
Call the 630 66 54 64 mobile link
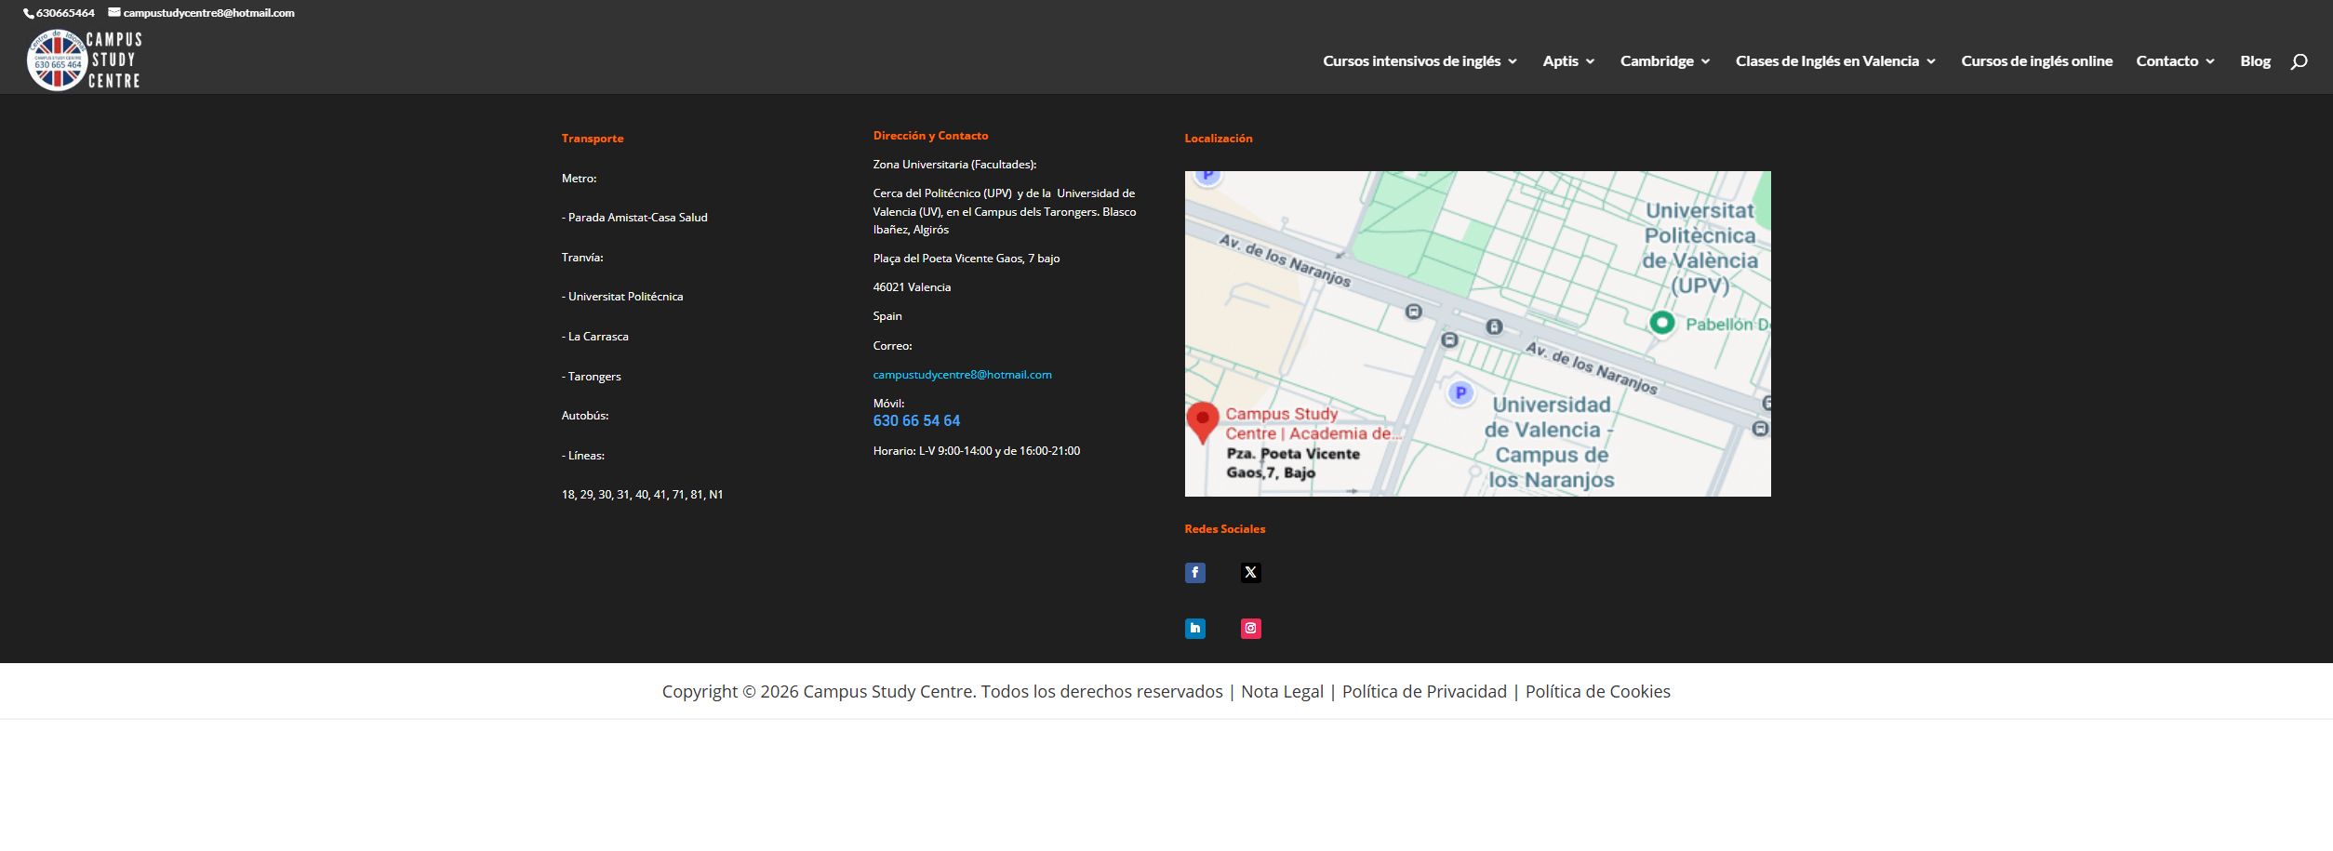916,421
